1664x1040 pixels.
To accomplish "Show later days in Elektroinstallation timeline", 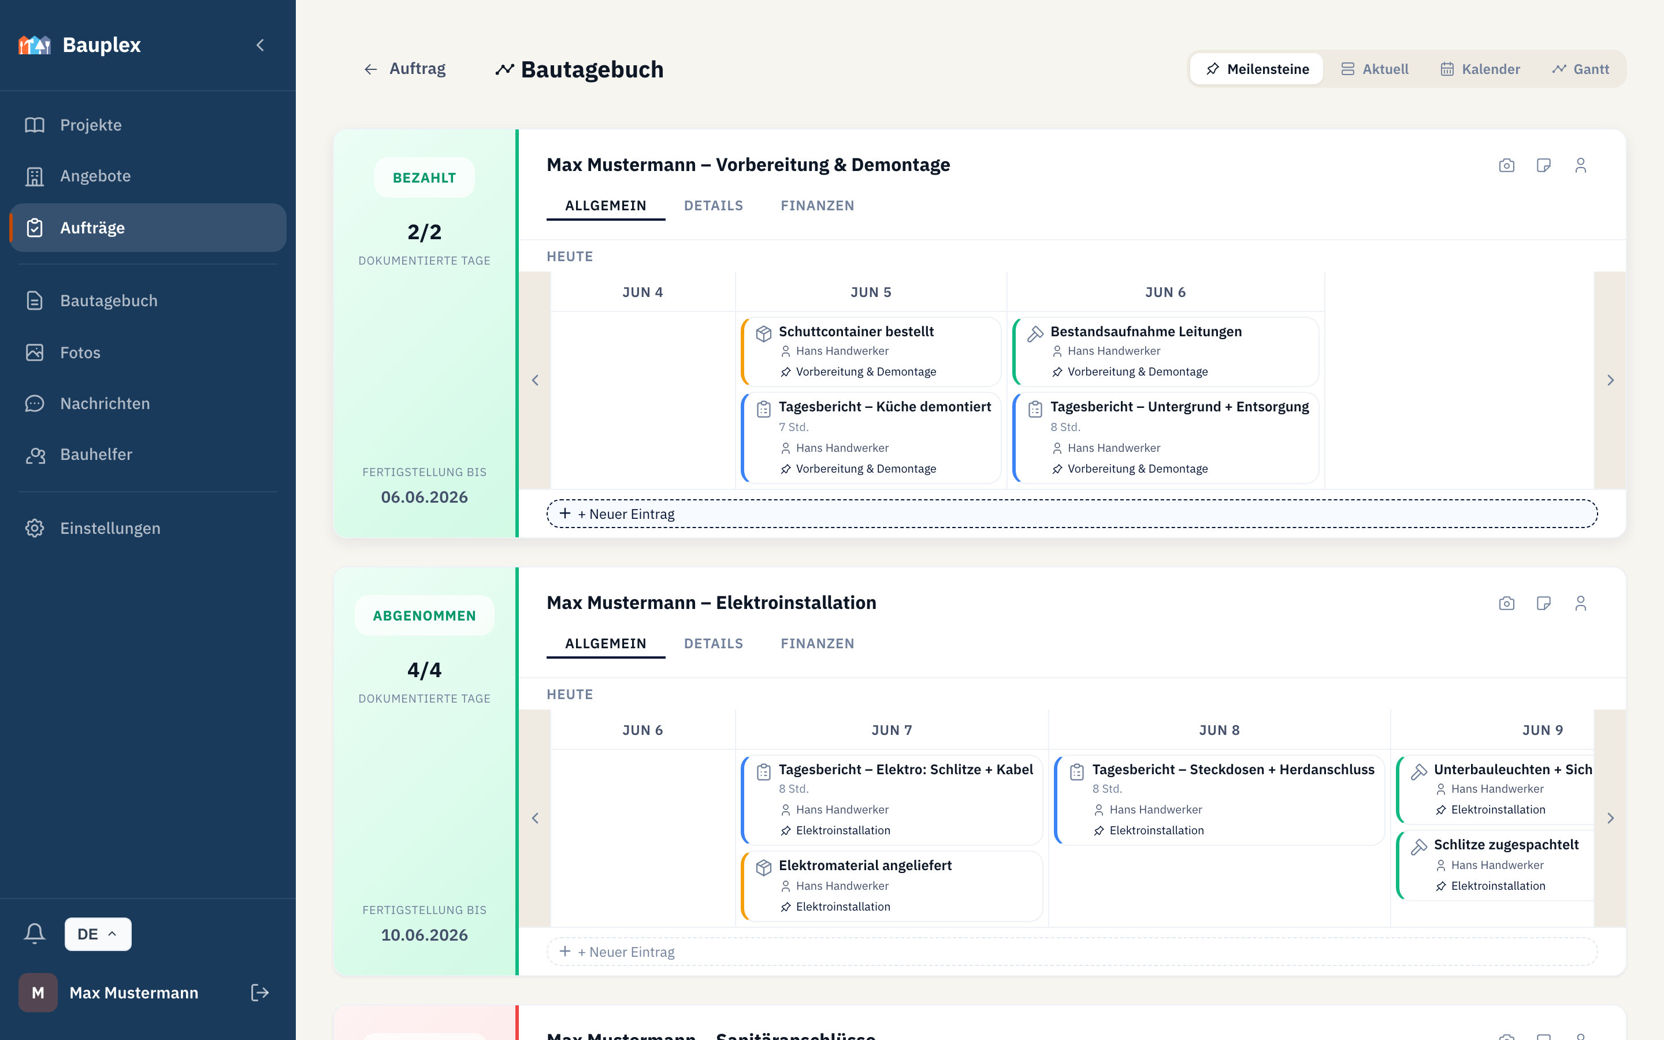I will 1610,819.
